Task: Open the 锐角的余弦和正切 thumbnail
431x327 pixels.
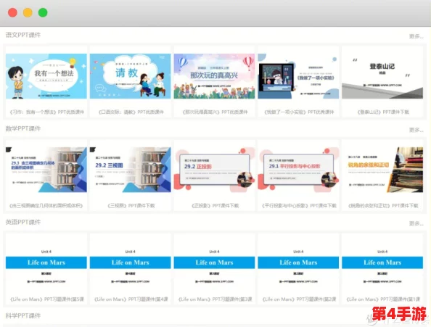Action: 382,170
